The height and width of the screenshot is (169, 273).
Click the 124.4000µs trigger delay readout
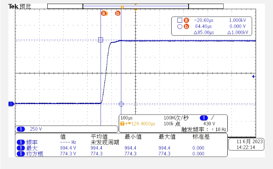[x=140, y=123]
